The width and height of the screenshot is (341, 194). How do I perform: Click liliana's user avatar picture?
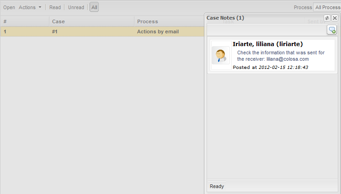(x=221, y=55)
